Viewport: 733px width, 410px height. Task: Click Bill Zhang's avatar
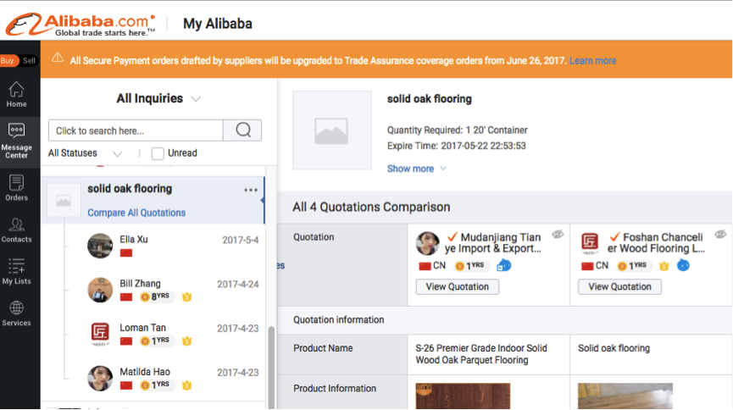100,290
